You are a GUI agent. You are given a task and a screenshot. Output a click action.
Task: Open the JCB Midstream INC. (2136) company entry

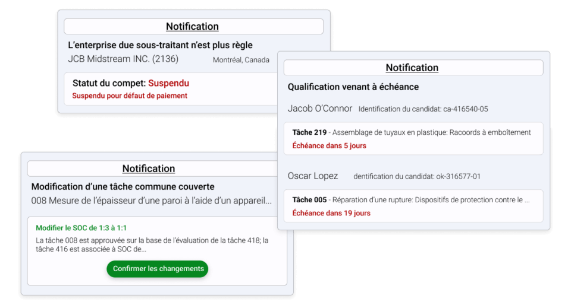tap(123, 59)
